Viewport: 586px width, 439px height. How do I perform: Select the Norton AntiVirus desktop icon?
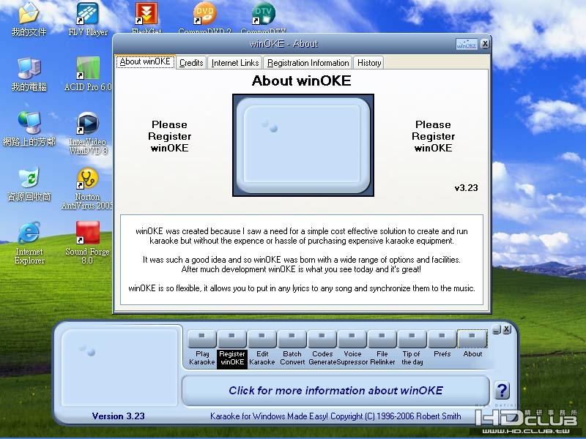(87, 189)
